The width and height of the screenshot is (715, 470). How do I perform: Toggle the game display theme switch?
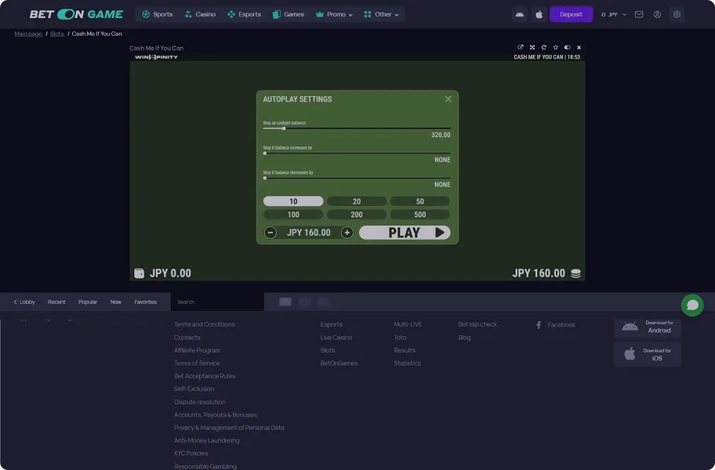[x=567, y=47]
